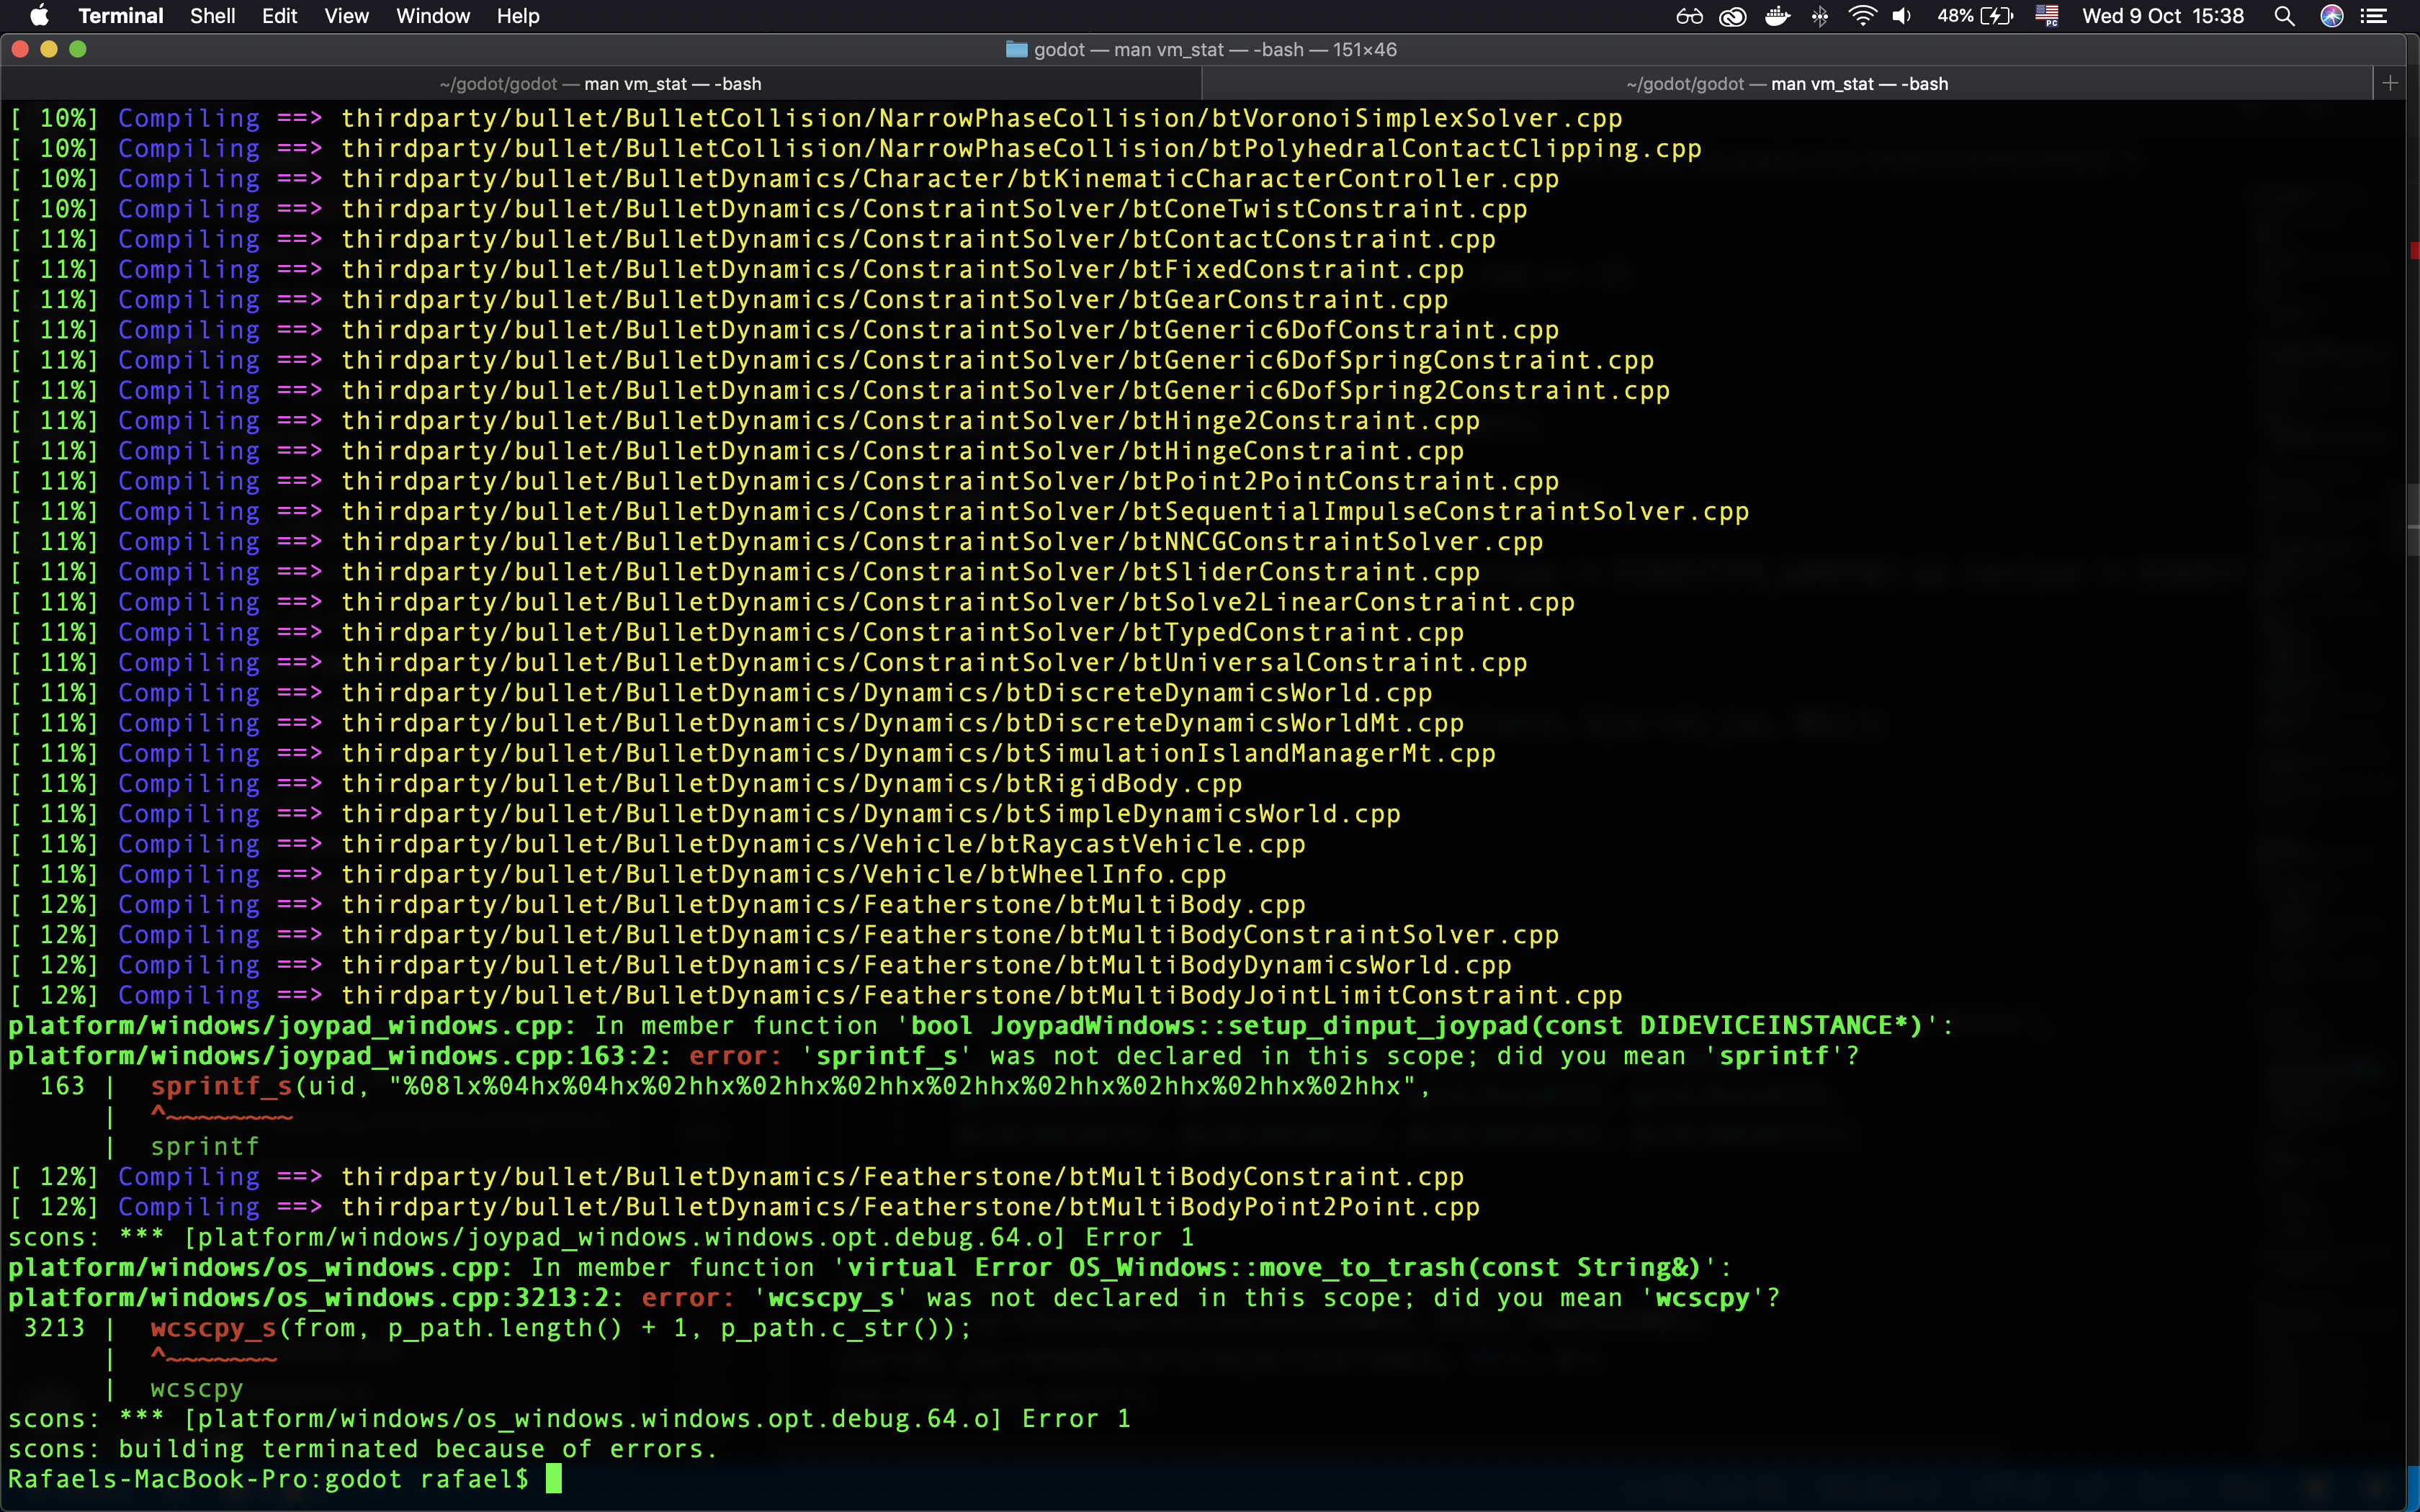
Task: Click the btRaycastVehicle.cpp compile line
Action: (x=657, y=844)
